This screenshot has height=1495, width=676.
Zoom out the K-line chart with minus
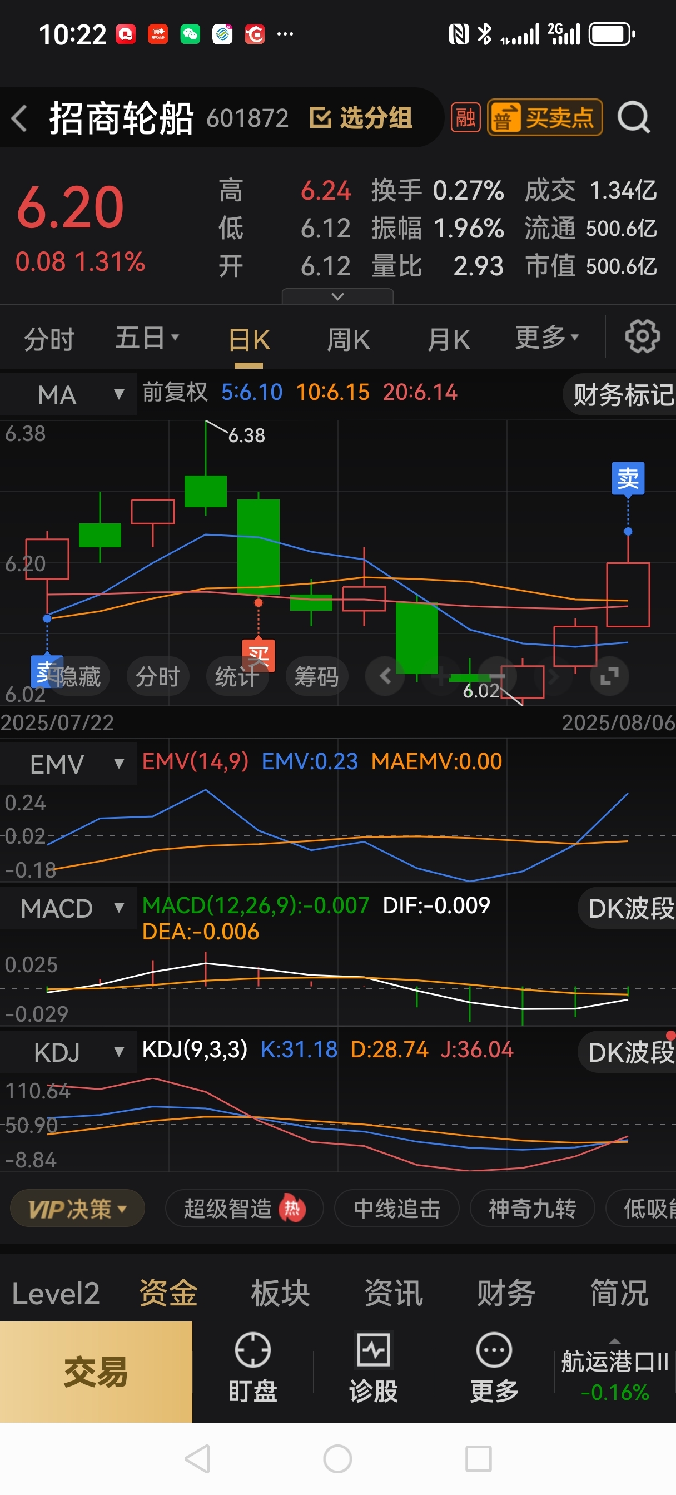pos(498,676)
